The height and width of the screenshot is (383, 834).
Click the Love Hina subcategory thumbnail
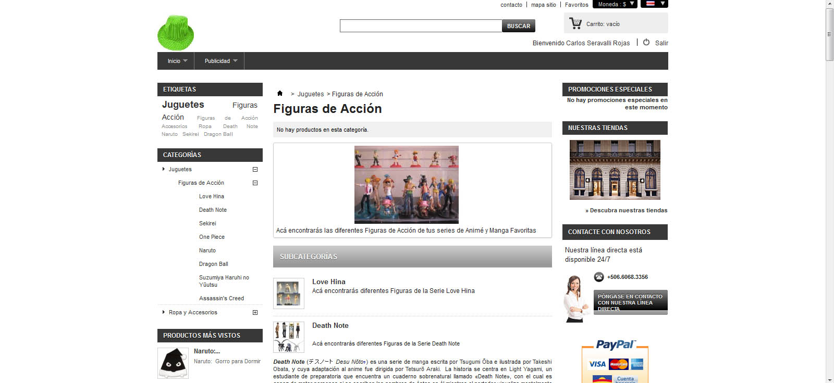coord(289,293)
